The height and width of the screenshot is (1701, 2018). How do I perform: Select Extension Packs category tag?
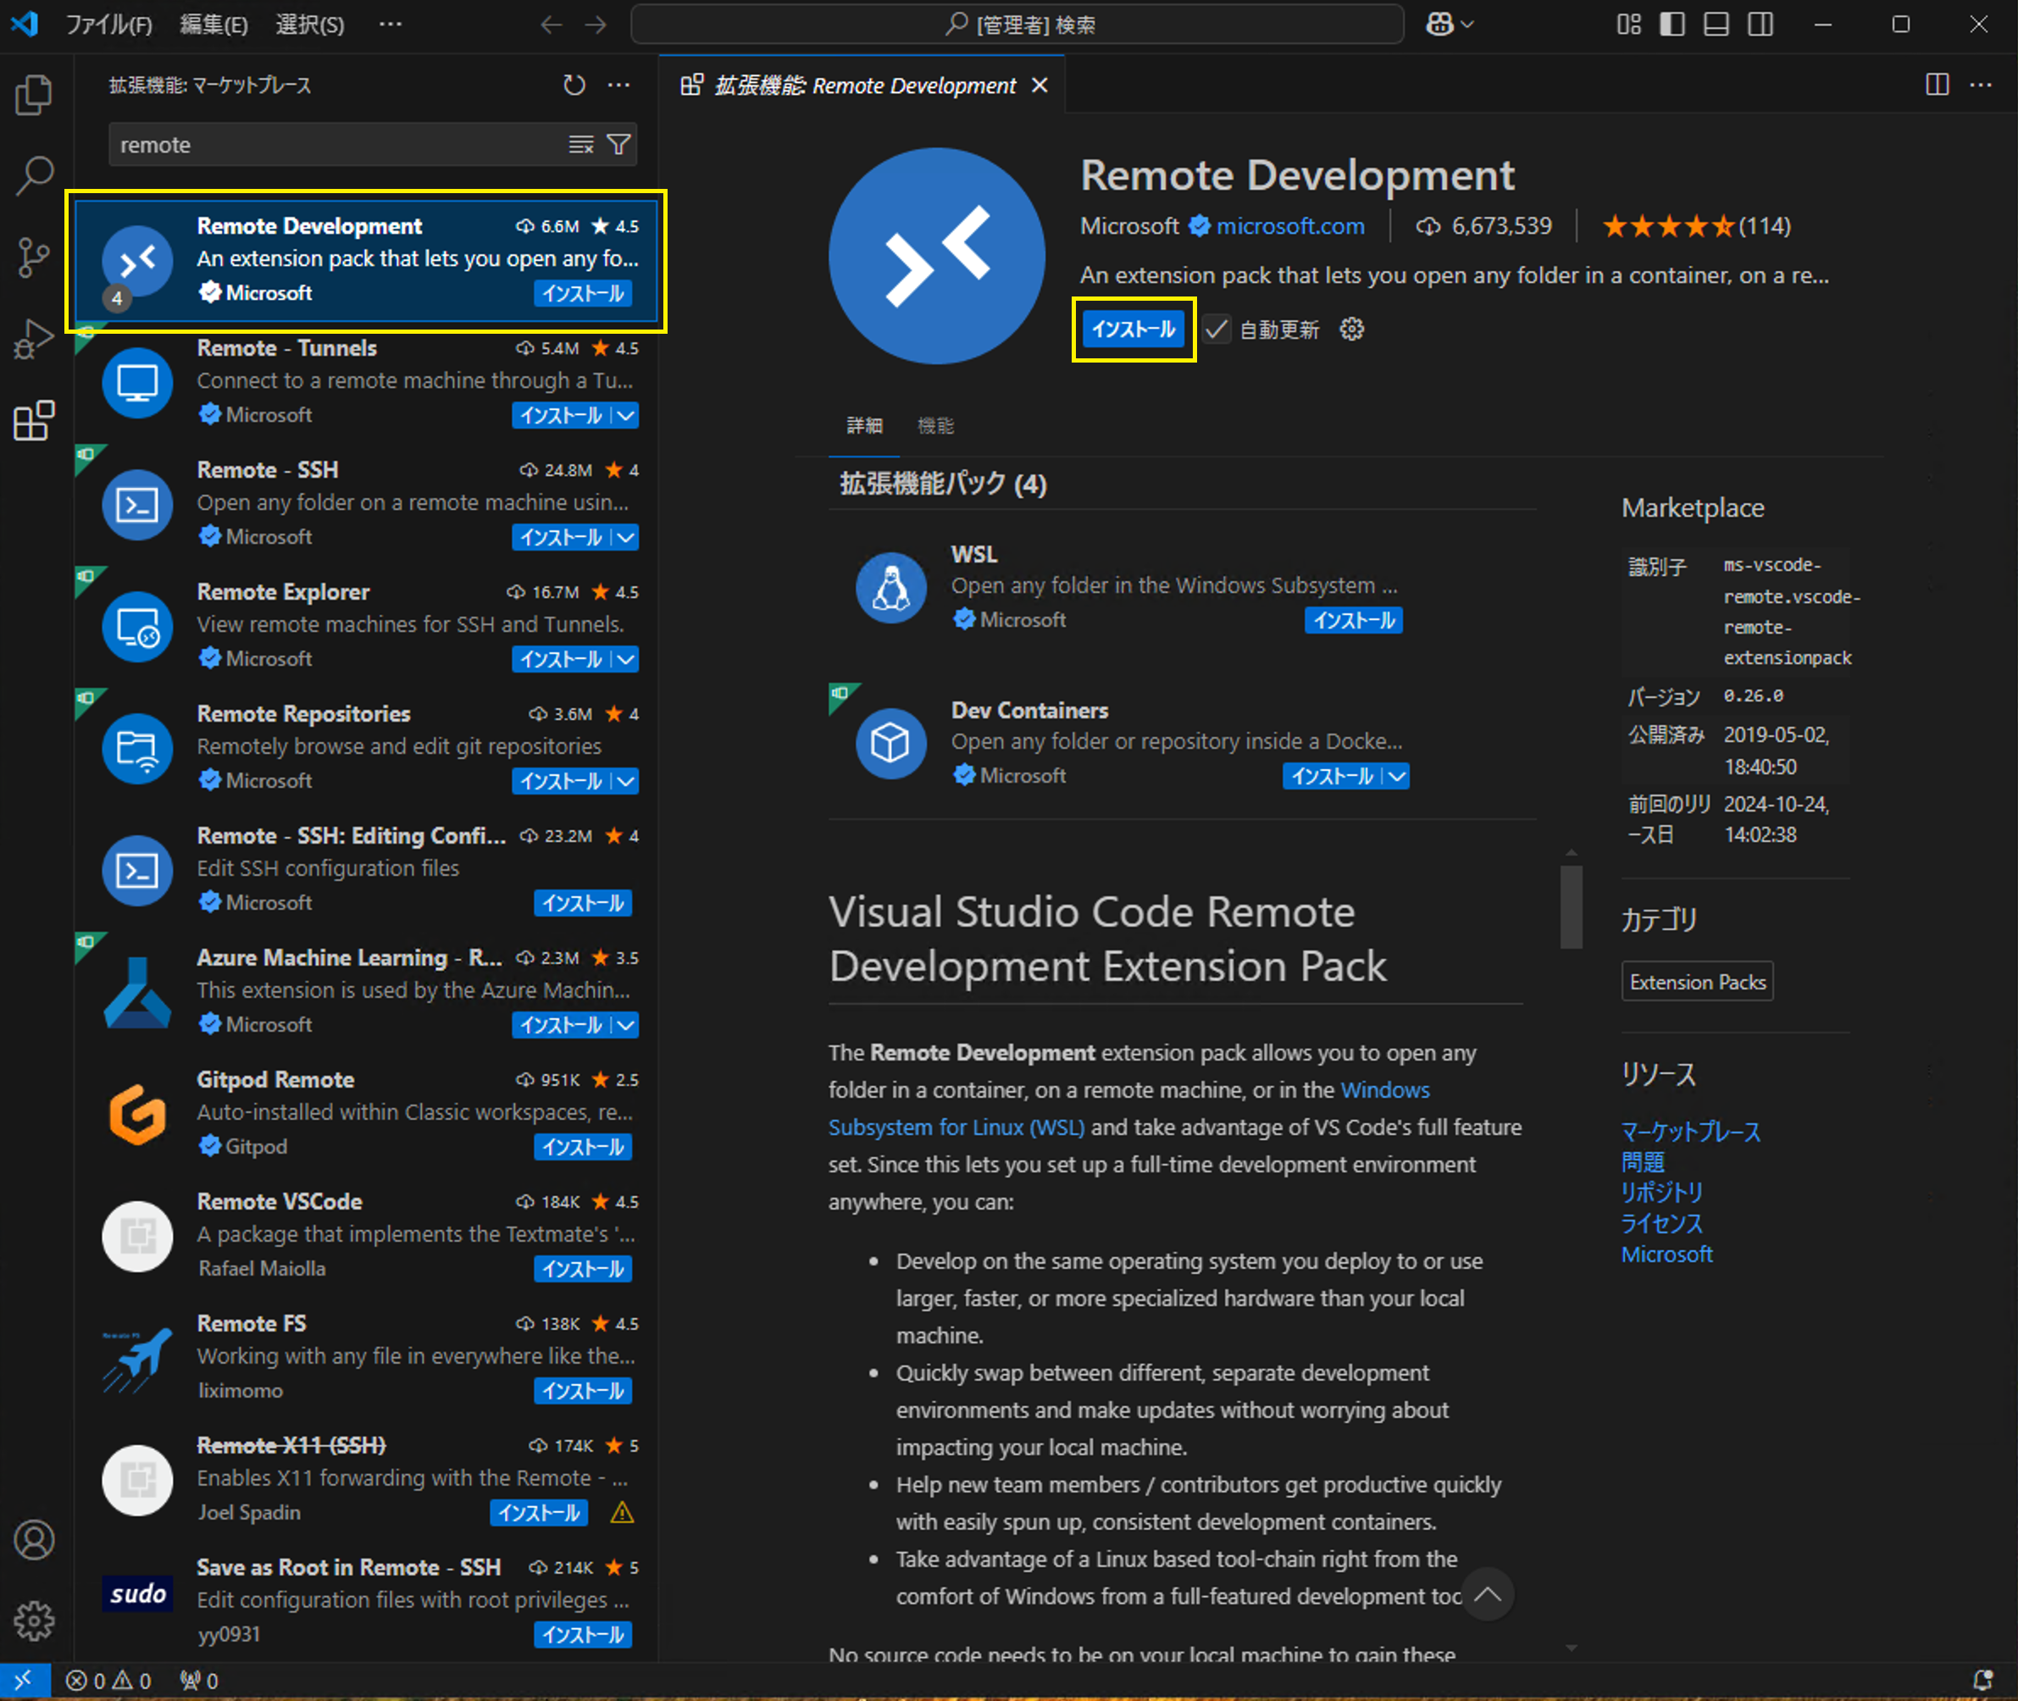[x=1697, y=982]
